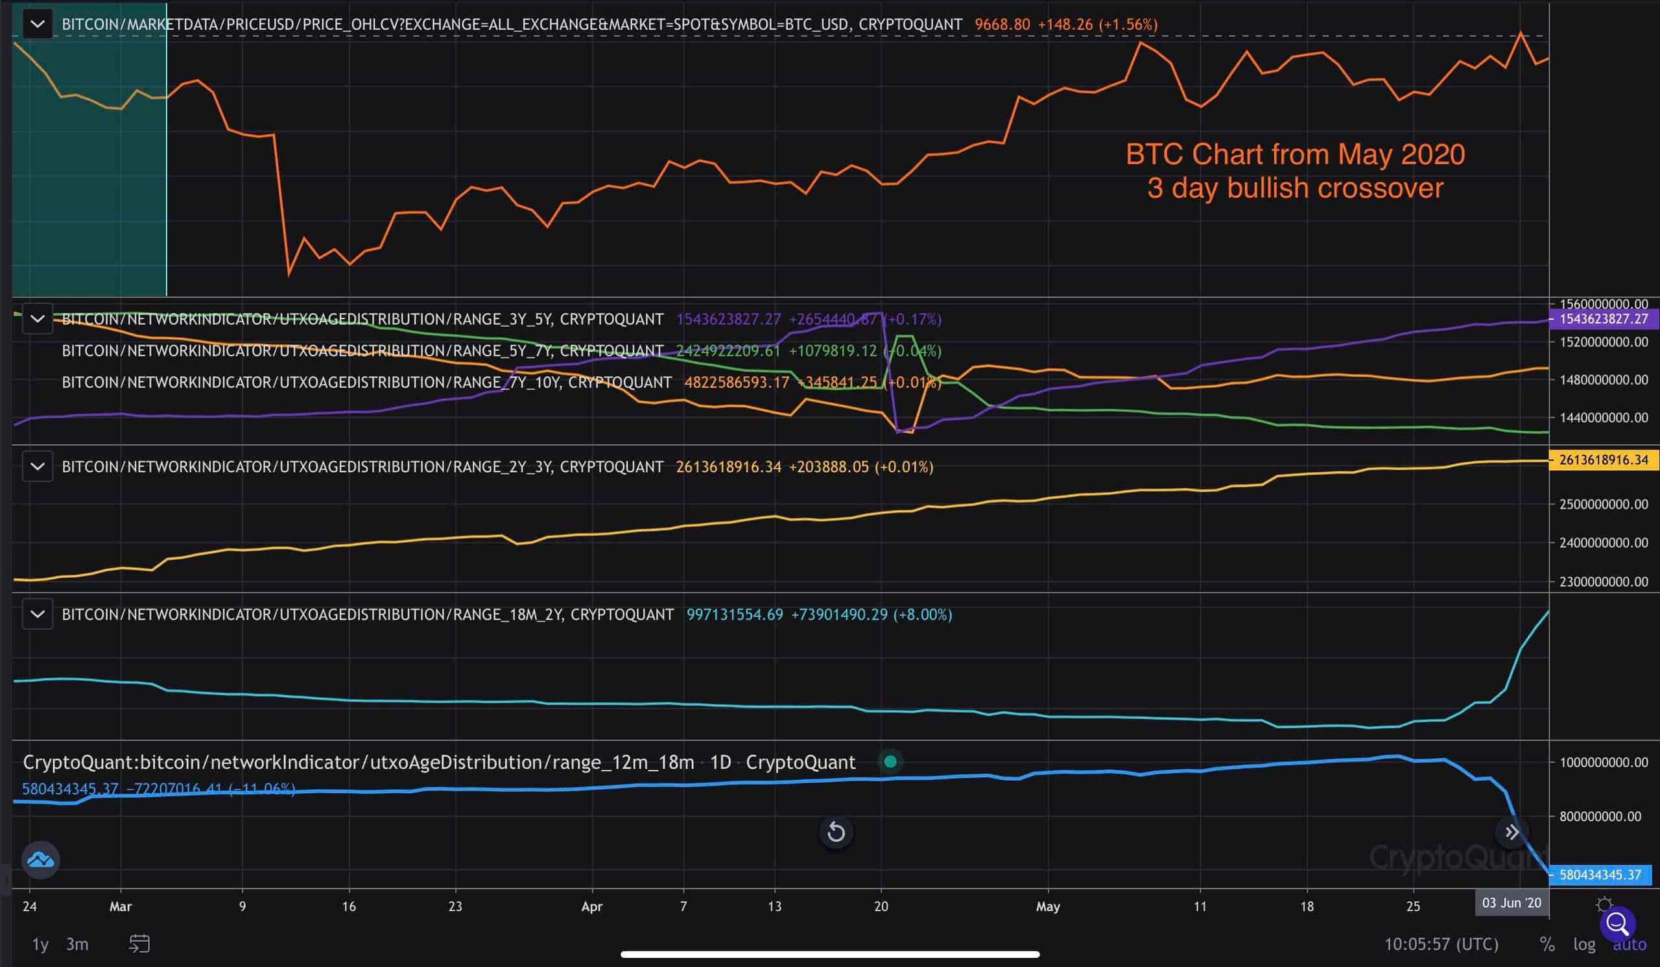Image resolution: width=1660 pixels, height=967 pixels.
Task: Click the range_12m_18m indicator title
Action: [359, 762]
